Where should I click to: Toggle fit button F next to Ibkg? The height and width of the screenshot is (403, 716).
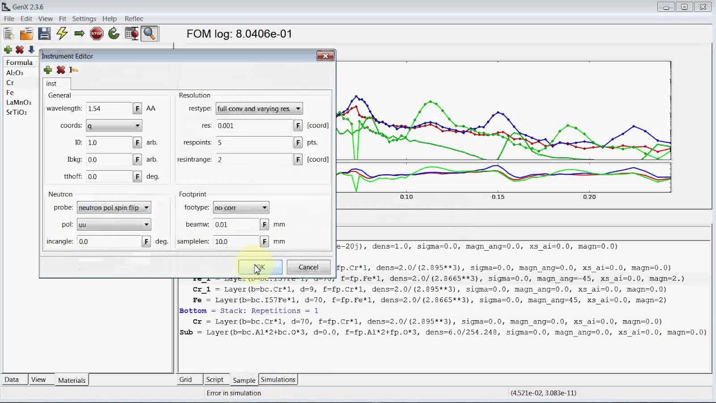tap(137, 160)
